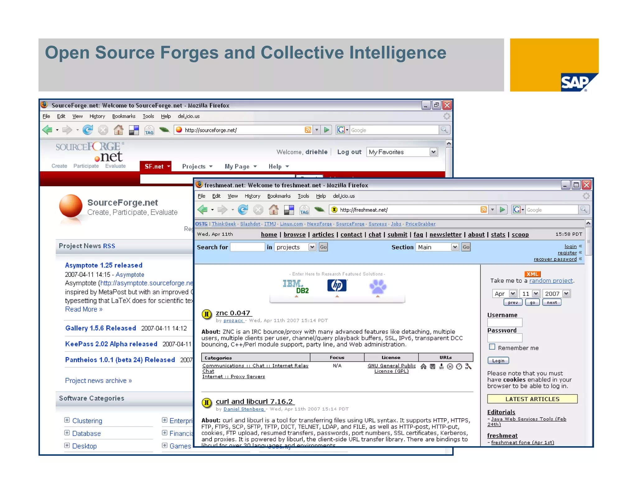Screen dimensions: 637x492
Task: Open the month Apr dropdown
Action: click(x=513, y=294)
